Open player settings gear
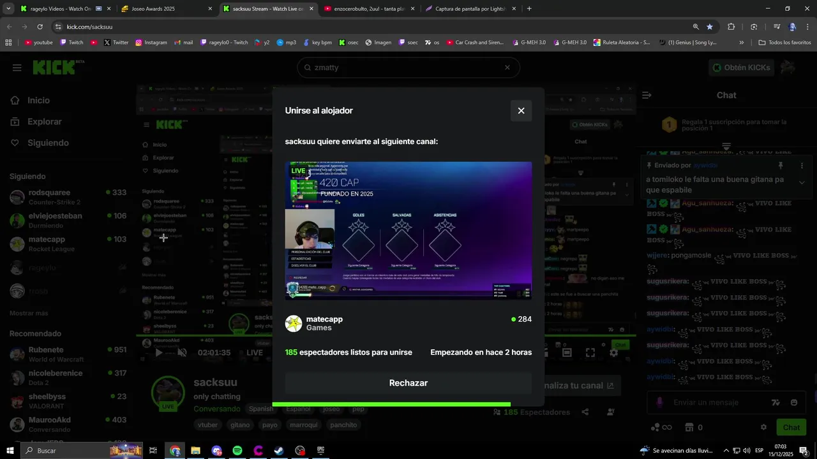817x459 pixels. 613,353
